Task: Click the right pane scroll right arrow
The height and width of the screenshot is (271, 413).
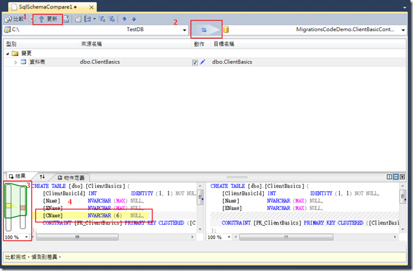Action: (x=395, y=237)
